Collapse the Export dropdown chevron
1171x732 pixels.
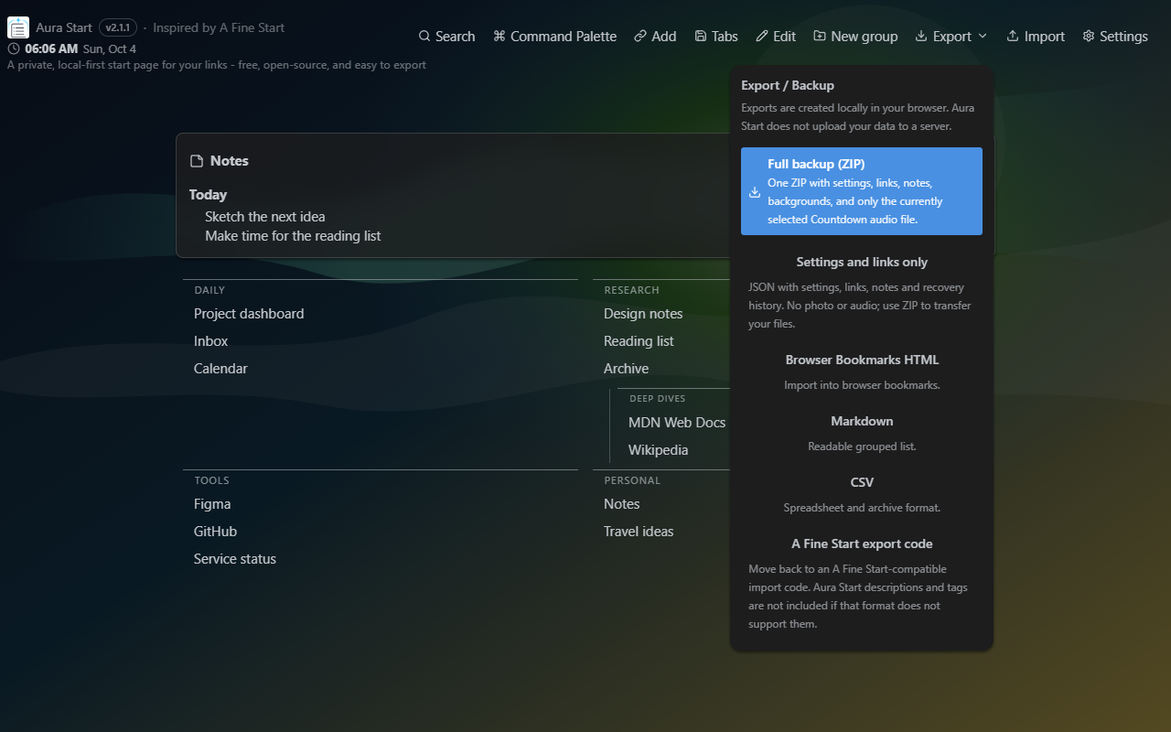click(983, 37)
